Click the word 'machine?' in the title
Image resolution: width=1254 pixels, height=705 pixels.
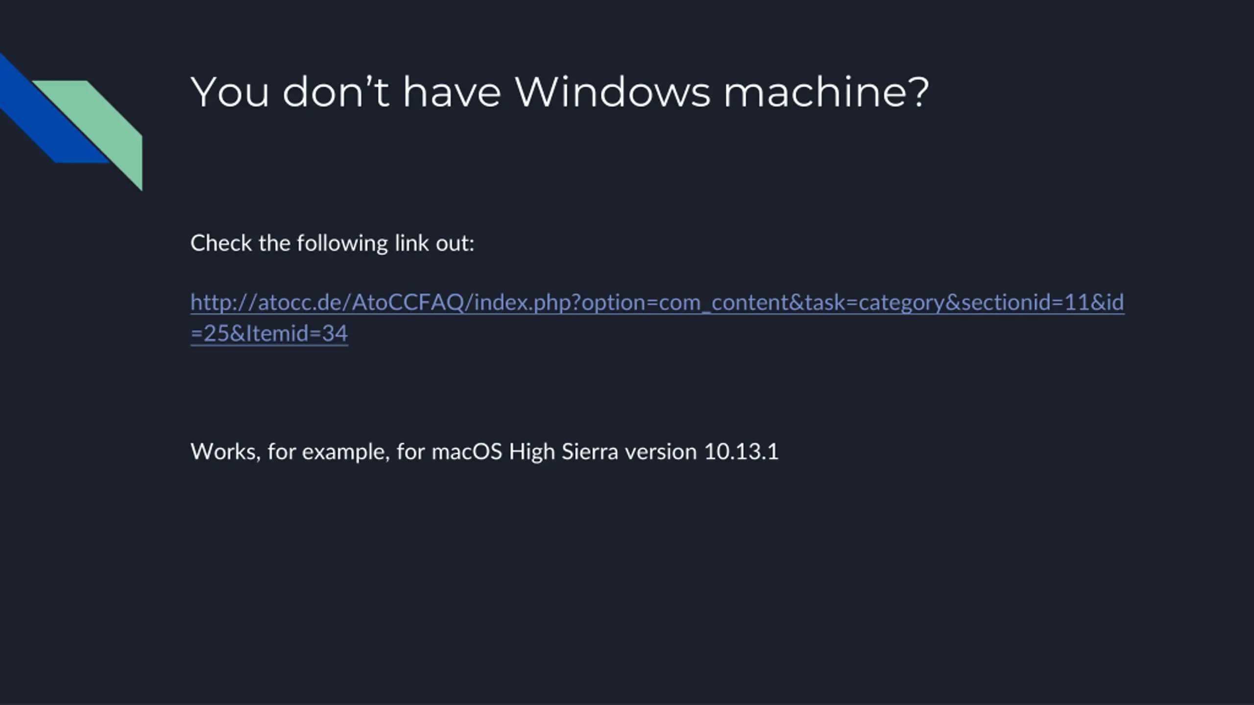click(x=826, y=92)
